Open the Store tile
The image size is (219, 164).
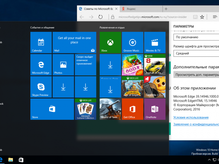pyautogui.click(x=52, y=109)
